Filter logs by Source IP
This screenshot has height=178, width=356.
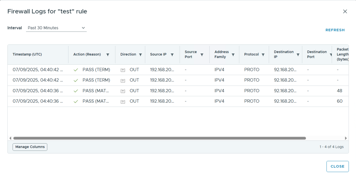click(x=172, y=55)
